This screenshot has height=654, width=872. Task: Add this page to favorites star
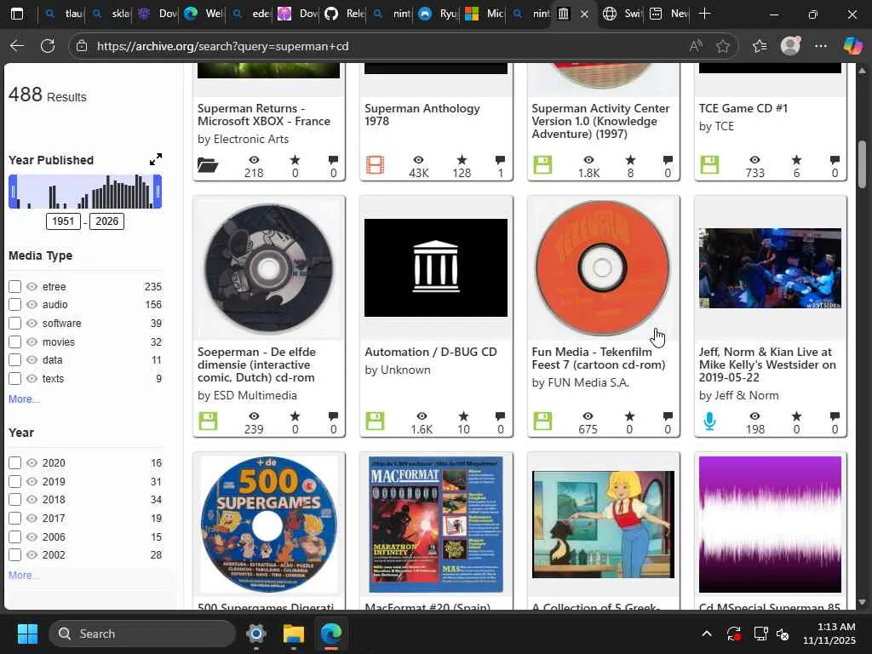[722, 46]
